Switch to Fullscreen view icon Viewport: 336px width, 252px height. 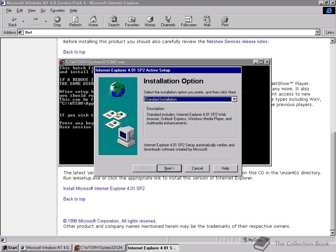coord(189,21)
